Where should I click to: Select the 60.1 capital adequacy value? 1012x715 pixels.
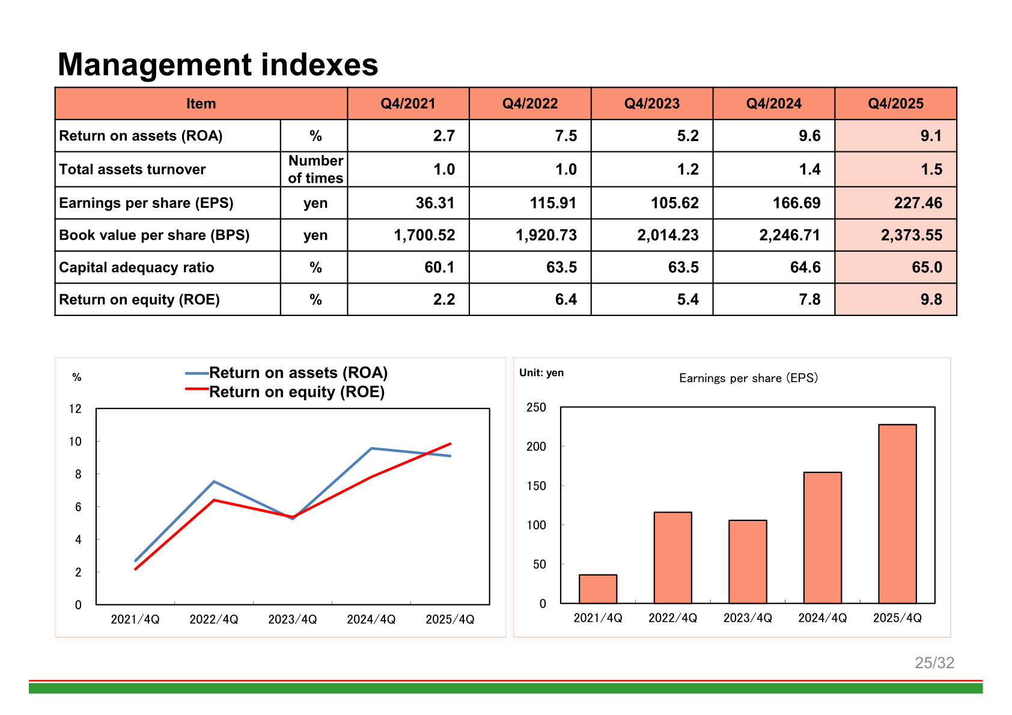tap(439, 267)
